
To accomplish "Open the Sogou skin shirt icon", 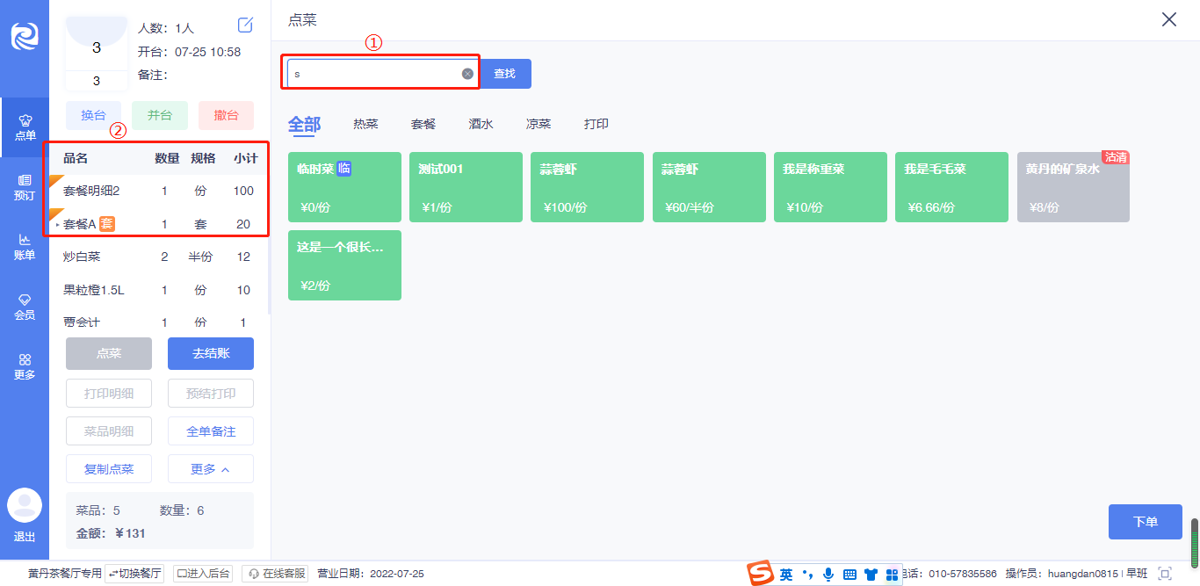I will [x=871, y=575].
